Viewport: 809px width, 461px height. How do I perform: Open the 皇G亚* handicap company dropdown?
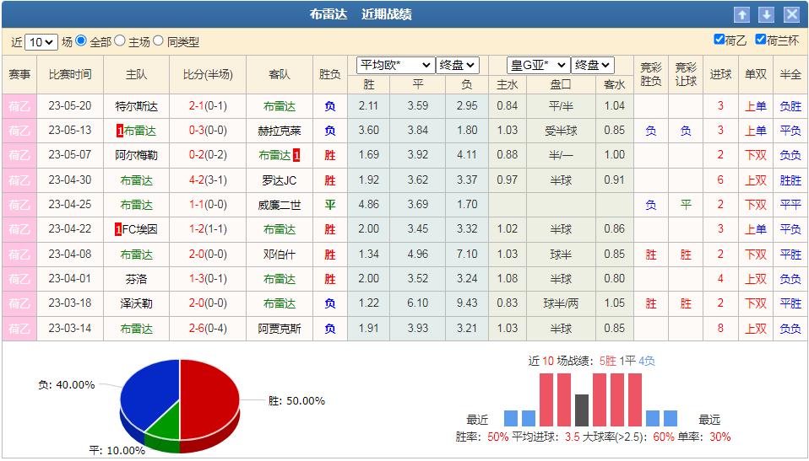pos(539,66)
